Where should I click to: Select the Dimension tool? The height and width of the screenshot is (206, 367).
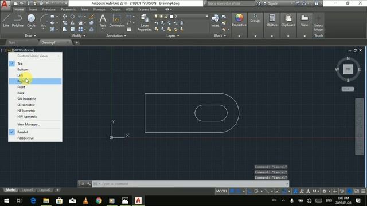coord(116,21)
